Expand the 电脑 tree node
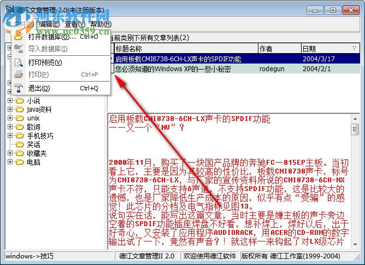Viewport: 365px width, 265px height. click(10, 162)
